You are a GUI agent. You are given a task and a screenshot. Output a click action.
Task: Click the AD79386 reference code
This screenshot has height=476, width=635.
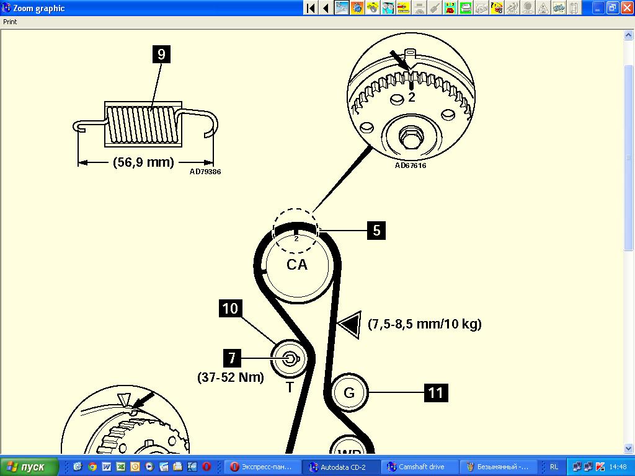tap(205, 172)
